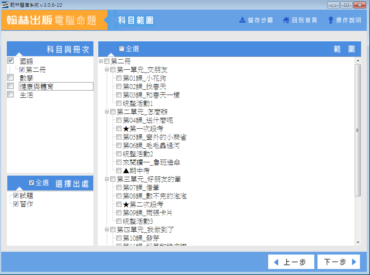
Task: Close the 翰林題庫系統 window
Action: pos(360,5)
